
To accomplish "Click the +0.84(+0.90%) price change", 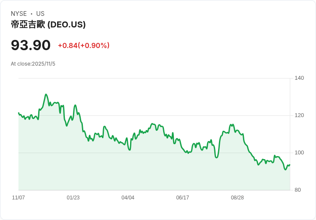I will click(x=84, y=45).
